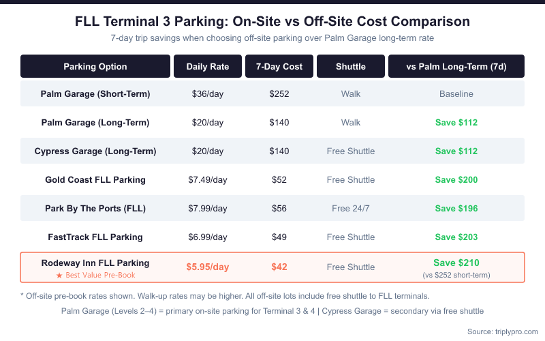Select the Cypress Garage (Long-Term) row label

(95, 151)
